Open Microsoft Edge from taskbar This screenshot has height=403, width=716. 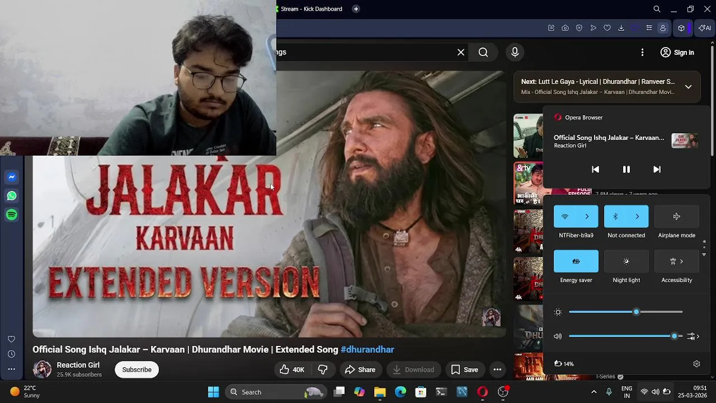click(x=401, y=392)
